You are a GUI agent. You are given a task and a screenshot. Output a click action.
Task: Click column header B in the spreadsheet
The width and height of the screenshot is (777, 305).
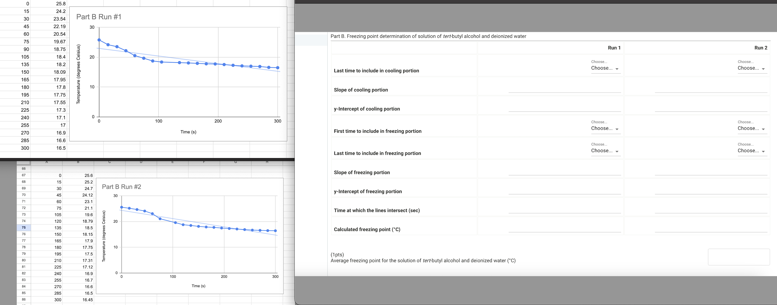point(78,162)
